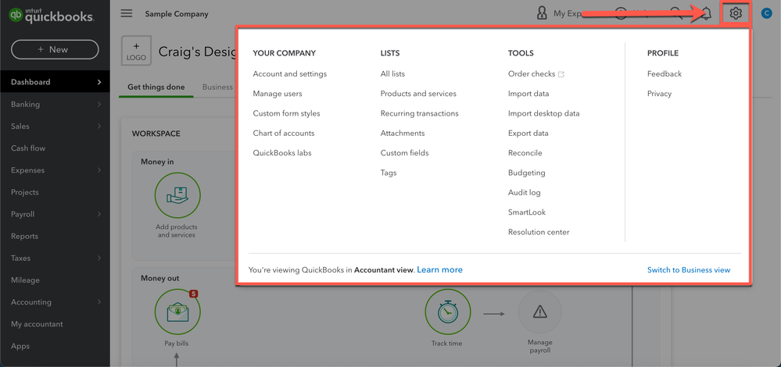Expand the Dashboard sidebar chevron
The width and height of the screenshot is (781, 367).
[x=99, y=82]
